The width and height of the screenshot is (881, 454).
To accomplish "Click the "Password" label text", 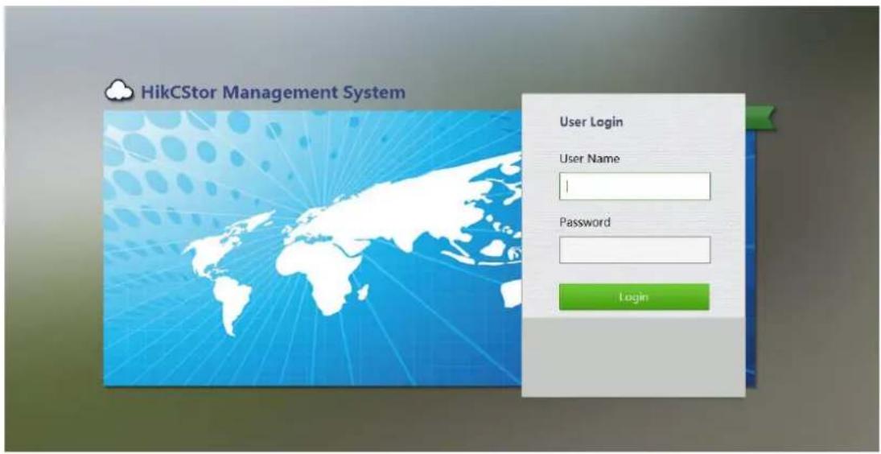I will (x=585, y=222).
